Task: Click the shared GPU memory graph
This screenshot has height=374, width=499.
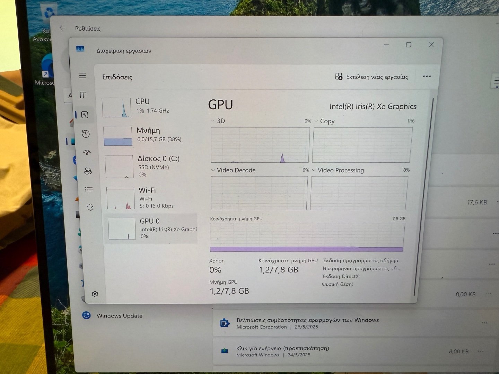Action: click(307, 237)
